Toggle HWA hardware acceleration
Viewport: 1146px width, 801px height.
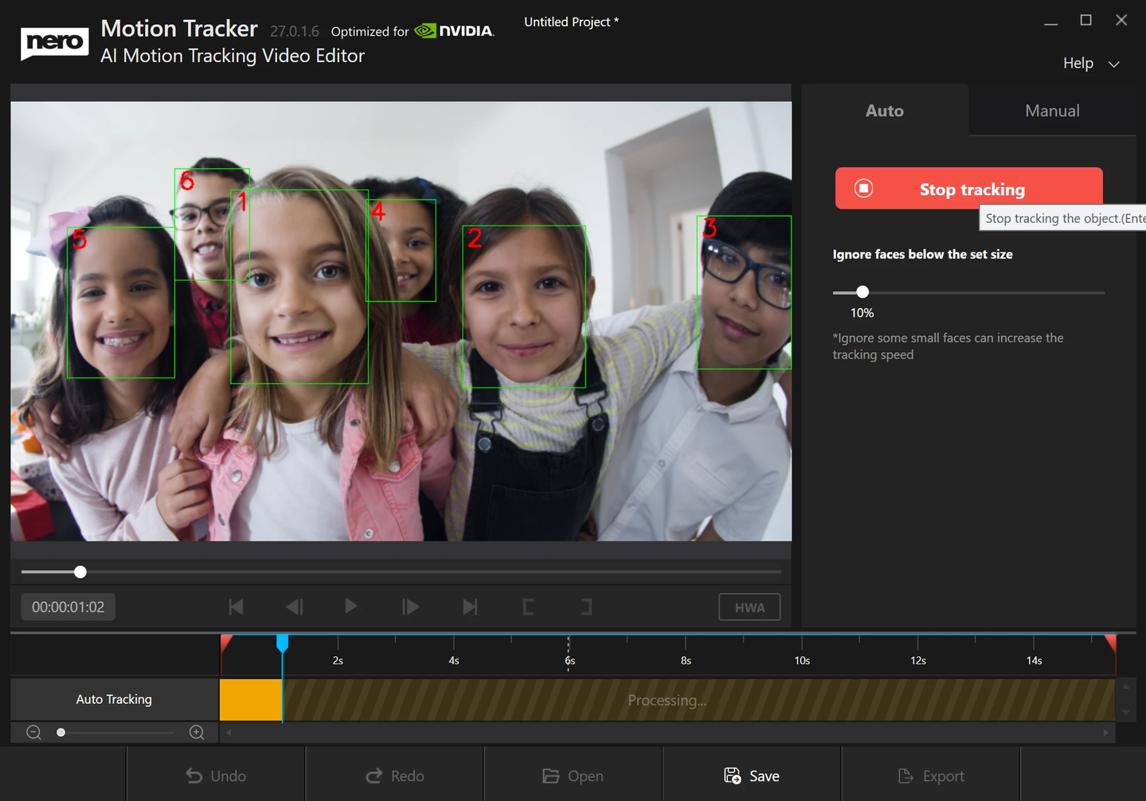[749, 608]
